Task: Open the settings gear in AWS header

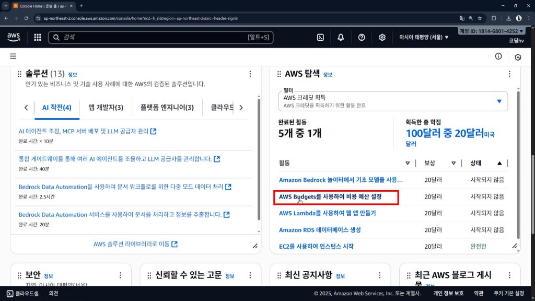Action: 382,38
